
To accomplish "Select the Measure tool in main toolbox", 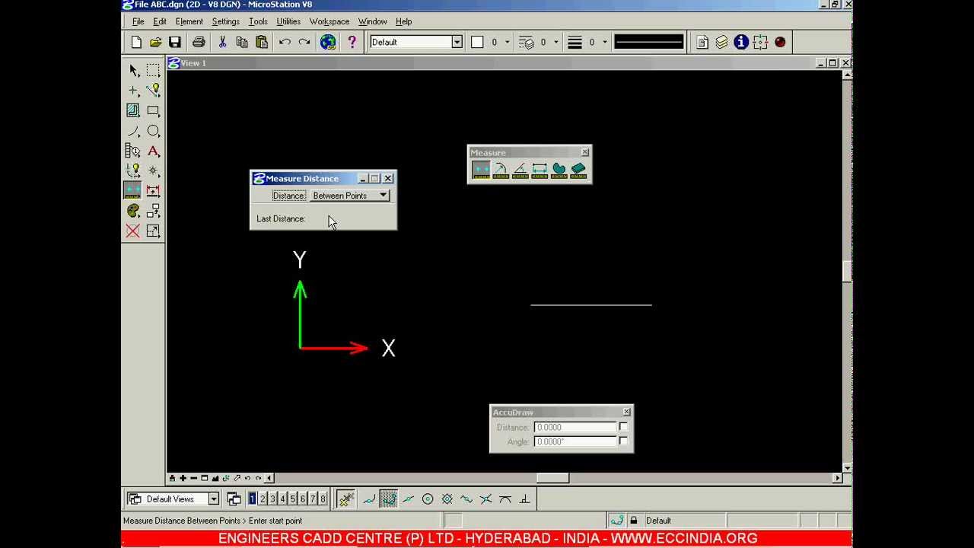I will [x=133, y=190].
